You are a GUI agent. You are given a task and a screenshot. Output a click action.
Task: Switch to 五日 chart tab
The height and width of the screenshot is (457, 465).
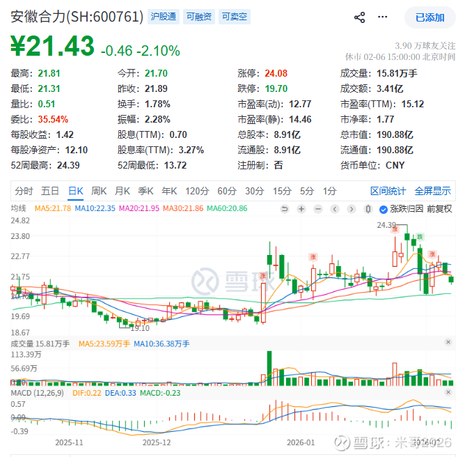50,191
